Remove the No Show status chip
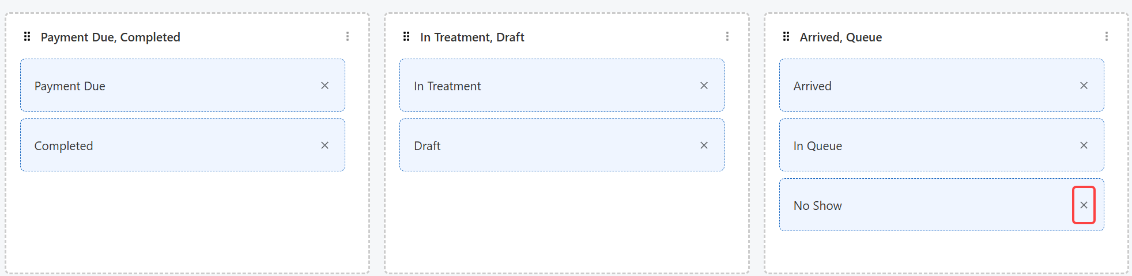The image size is (1132, 276). click(1084, 205)
